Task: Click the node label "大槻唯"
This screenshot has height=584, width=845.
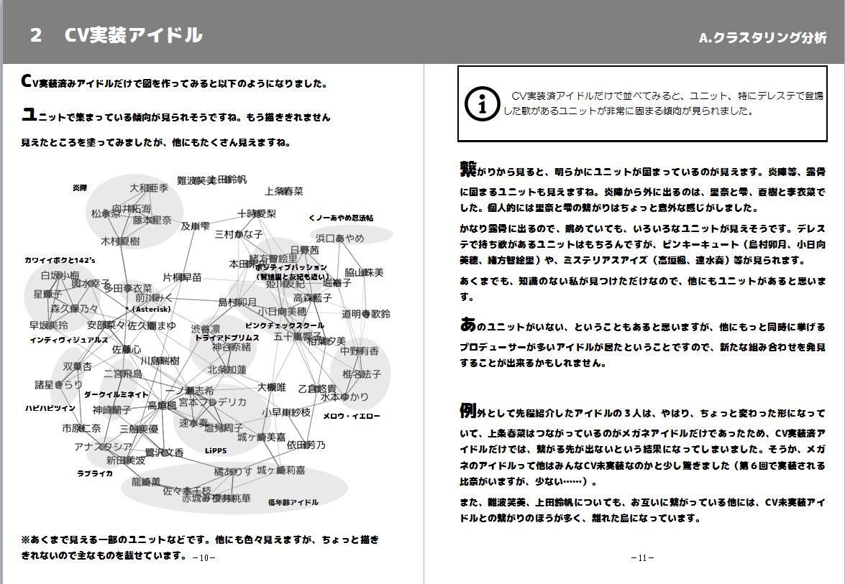Action: click(x=272, y=388)
